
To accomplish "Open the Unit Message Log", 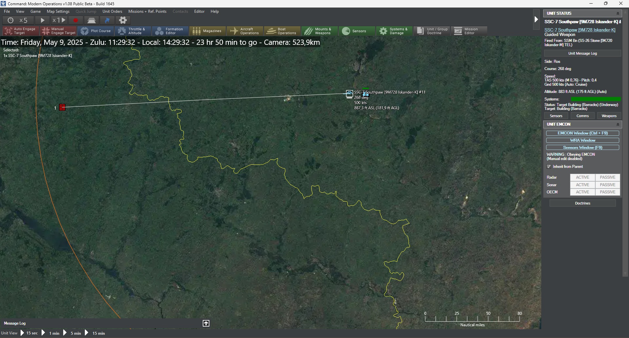I will [x=582, y=53].
